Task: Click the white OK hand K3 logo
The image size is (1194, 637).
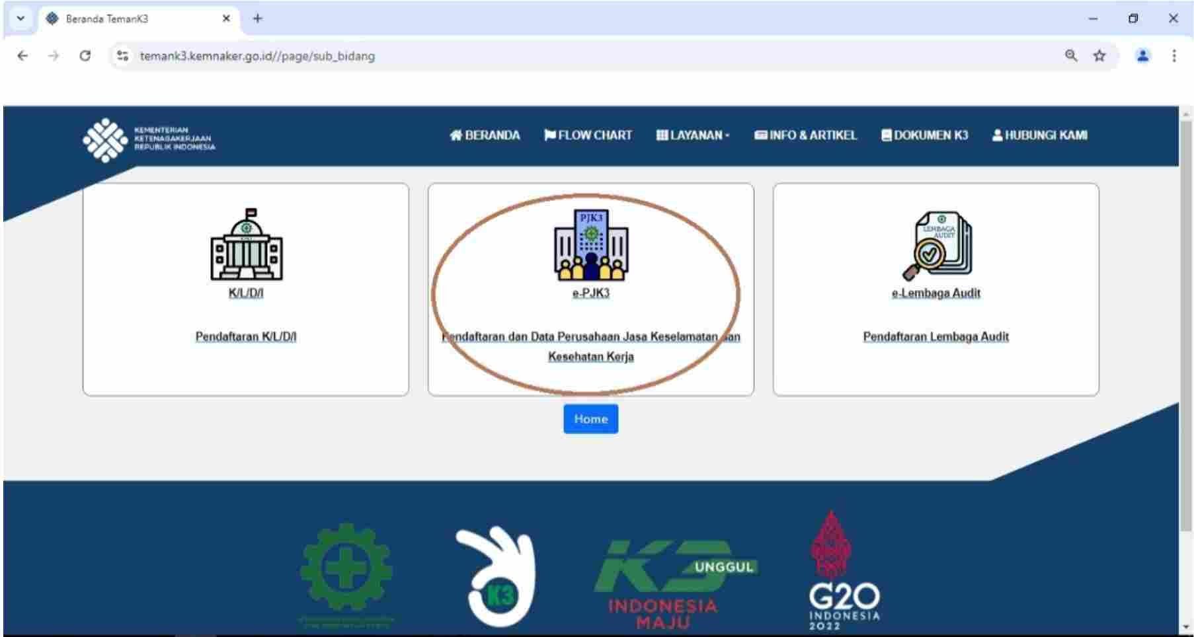Action: point(497,575)
